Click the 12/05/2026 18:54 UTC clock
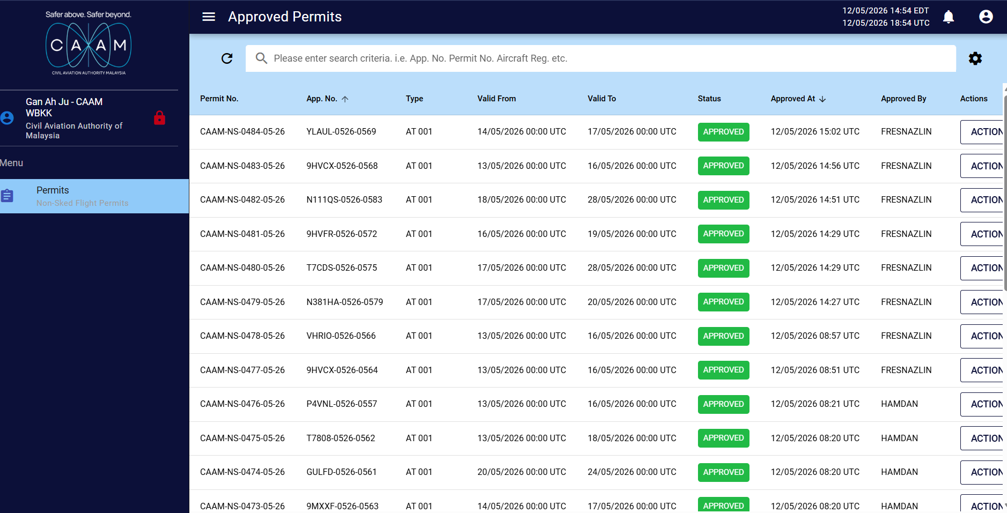This screenshot has width=1007, height=513. [886, 23]
